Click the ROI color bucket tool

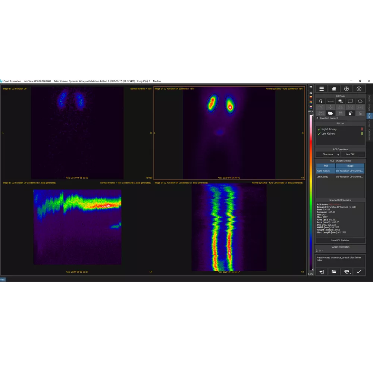350,113
